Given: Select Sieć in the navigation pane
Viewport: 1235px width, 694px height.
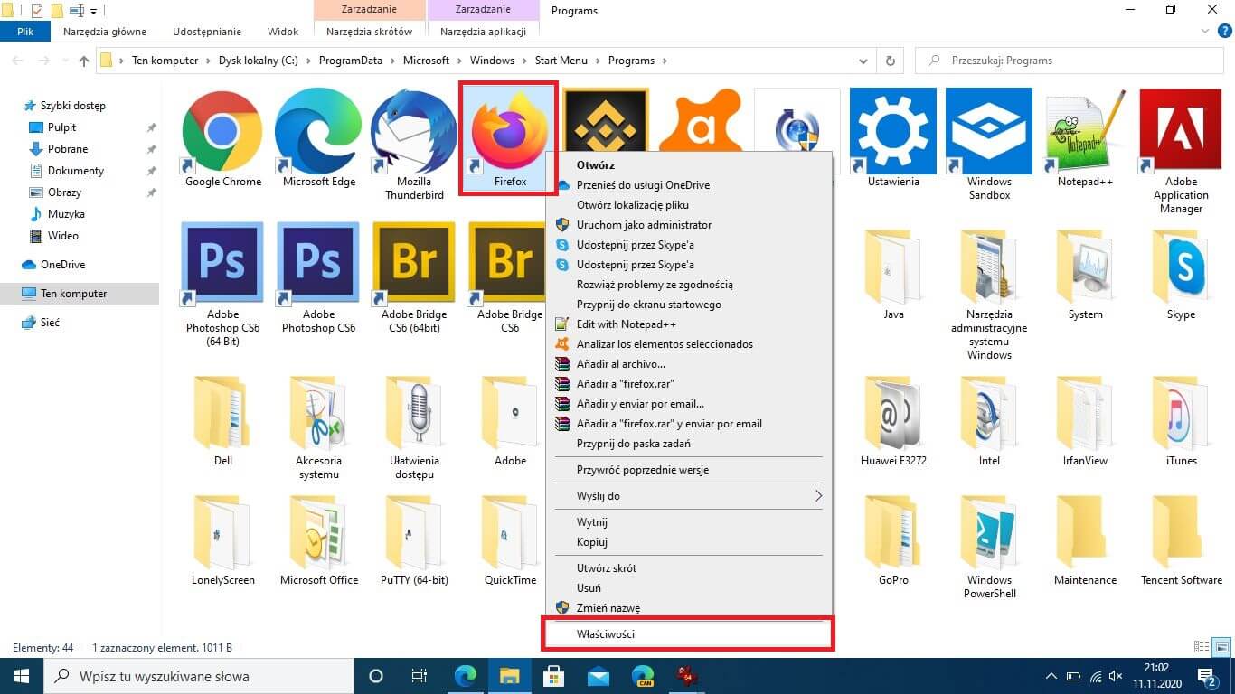Looking at the screenshot, I should tap(50, 323).
